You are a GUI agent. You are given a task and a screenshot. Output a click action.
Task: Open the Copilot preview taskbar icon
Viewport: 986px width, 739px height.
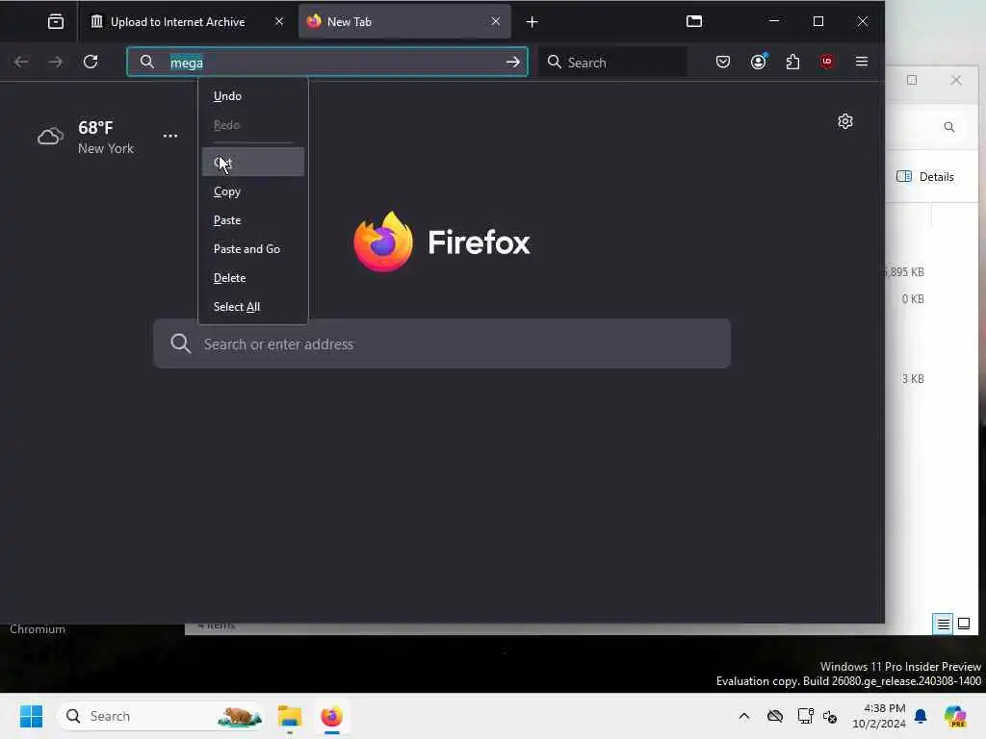coord(955,716)
